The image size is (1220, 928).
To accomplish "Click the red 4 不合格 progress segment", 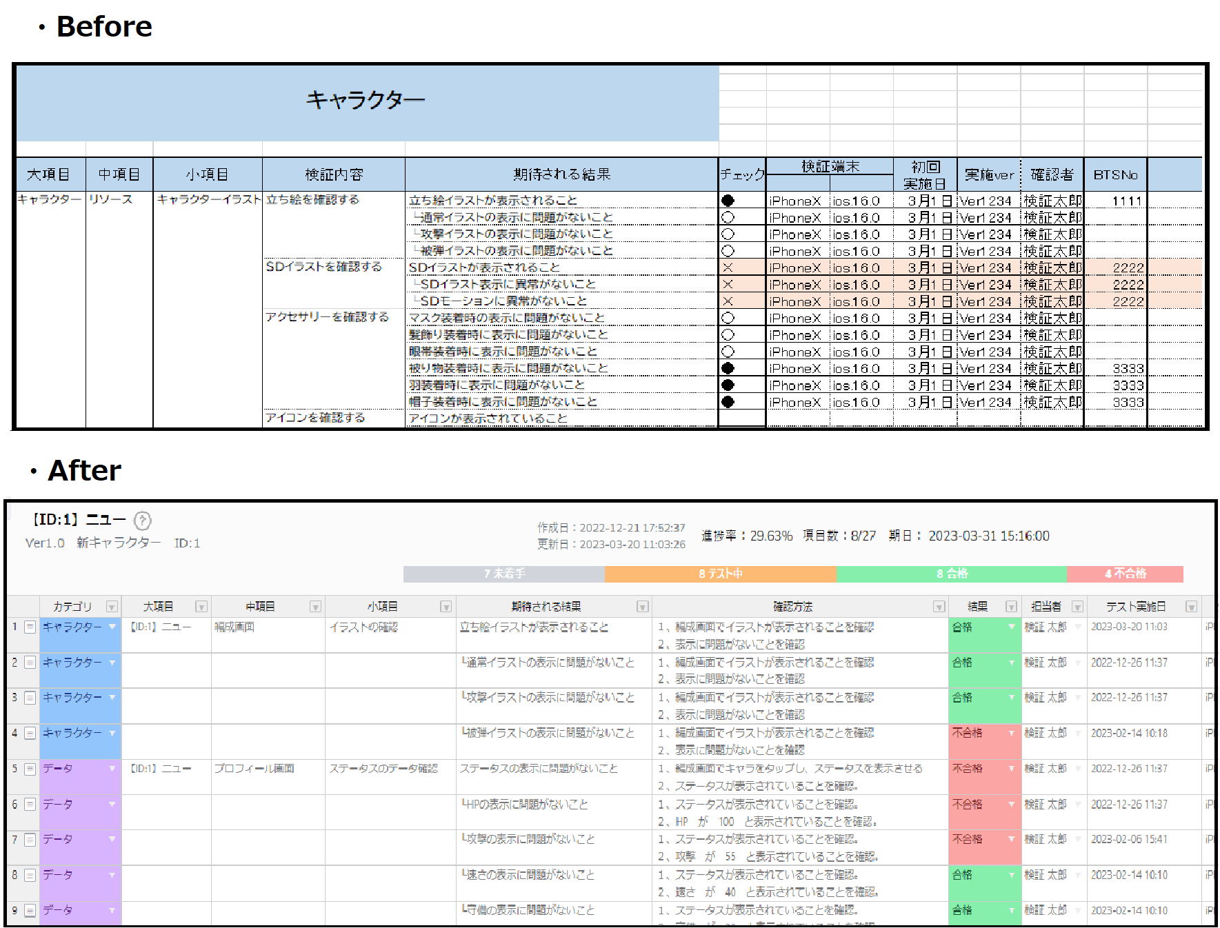I will (x=1125, y=574).
